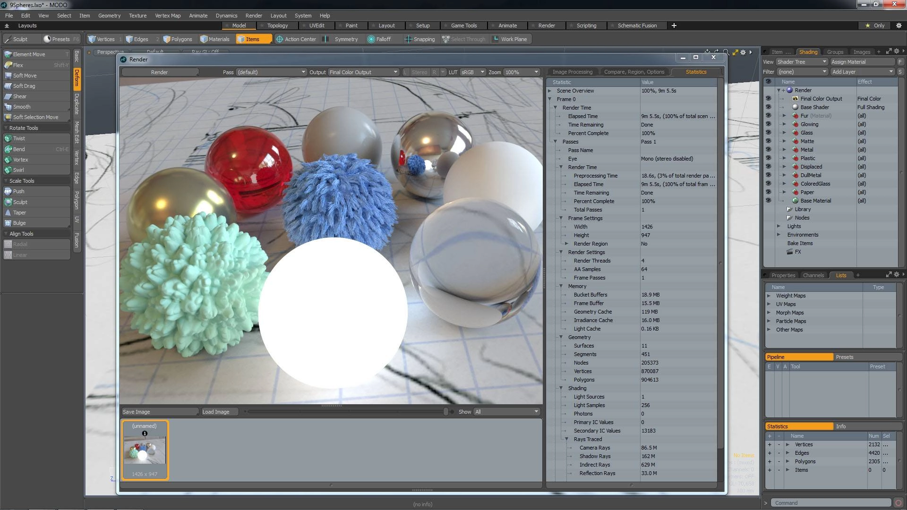Screen dimensions: 907x510
Task: Hide the Glowing material layer
Action: (x=768, y=124)
